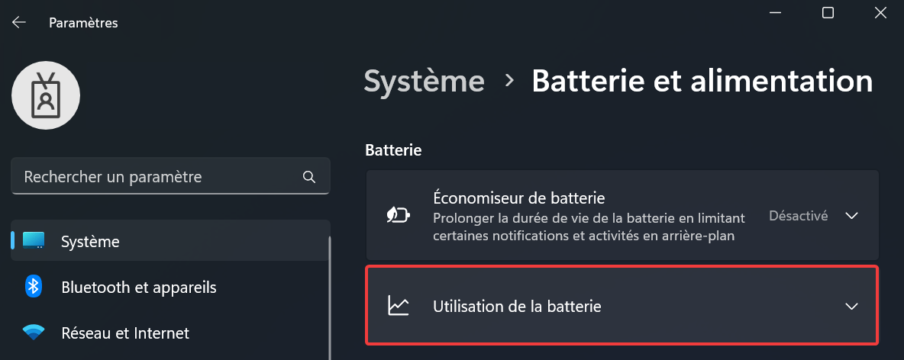Screen dimensions: 904x360
Task: Click the magnifier icon in the search box
Action: (x=309, y=176)
